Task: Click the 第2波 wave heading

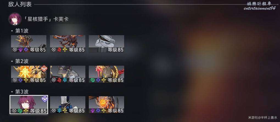Action: [22, 61]
